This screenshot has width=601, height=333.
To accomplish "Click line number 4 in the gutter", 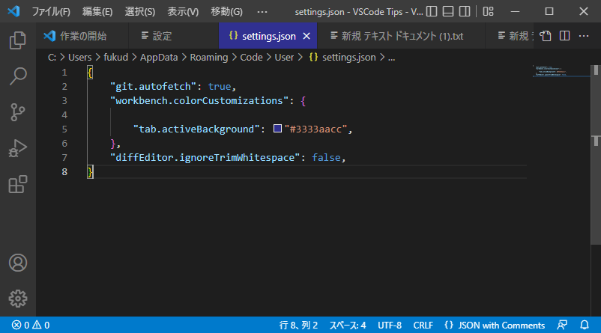I will [x=64, y=114].
